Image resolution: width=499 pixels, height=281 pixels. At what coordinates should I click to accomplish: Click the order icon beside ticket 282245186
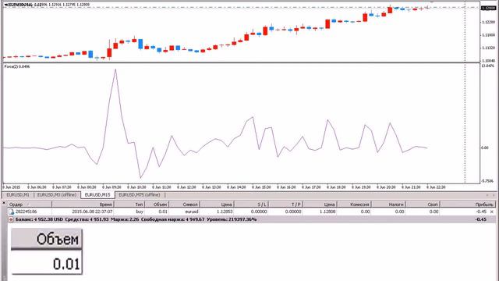[x=12, y=212]
